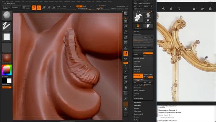The height and width of the screenshot is (122, 216).
Task: Click the Zoom document icon in the right shelf
Action: tap(126, 26)
